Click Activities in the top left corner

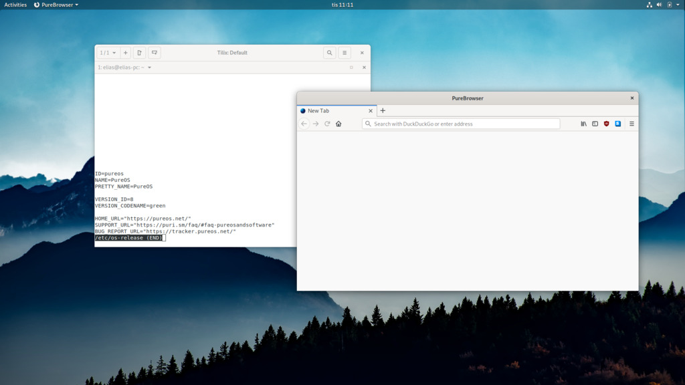(x=14, y=4)
